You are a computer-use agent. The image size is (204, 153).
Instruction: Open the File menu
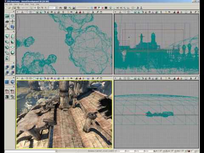(6, 4)
